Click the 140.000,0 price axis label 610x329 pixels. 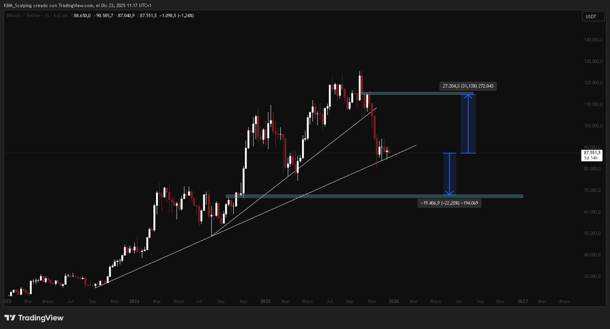(x=593, y=40)
